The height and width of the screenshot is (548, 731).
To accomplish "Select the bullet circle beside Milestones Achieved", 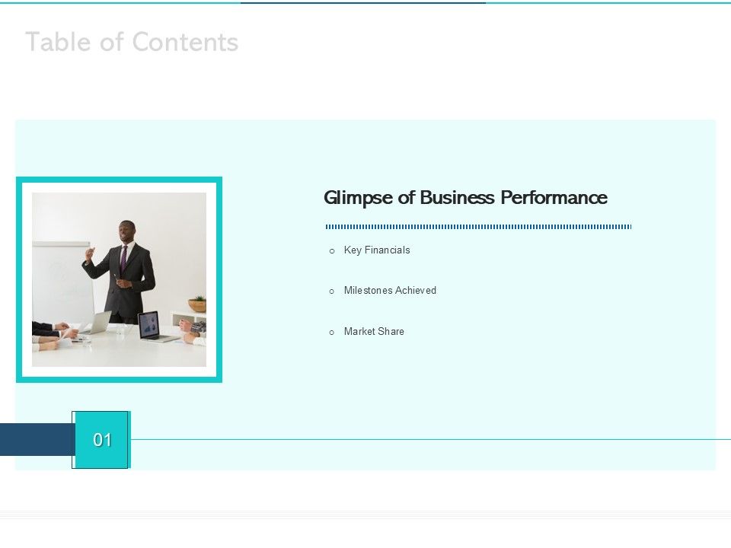I will pos(332,292).
